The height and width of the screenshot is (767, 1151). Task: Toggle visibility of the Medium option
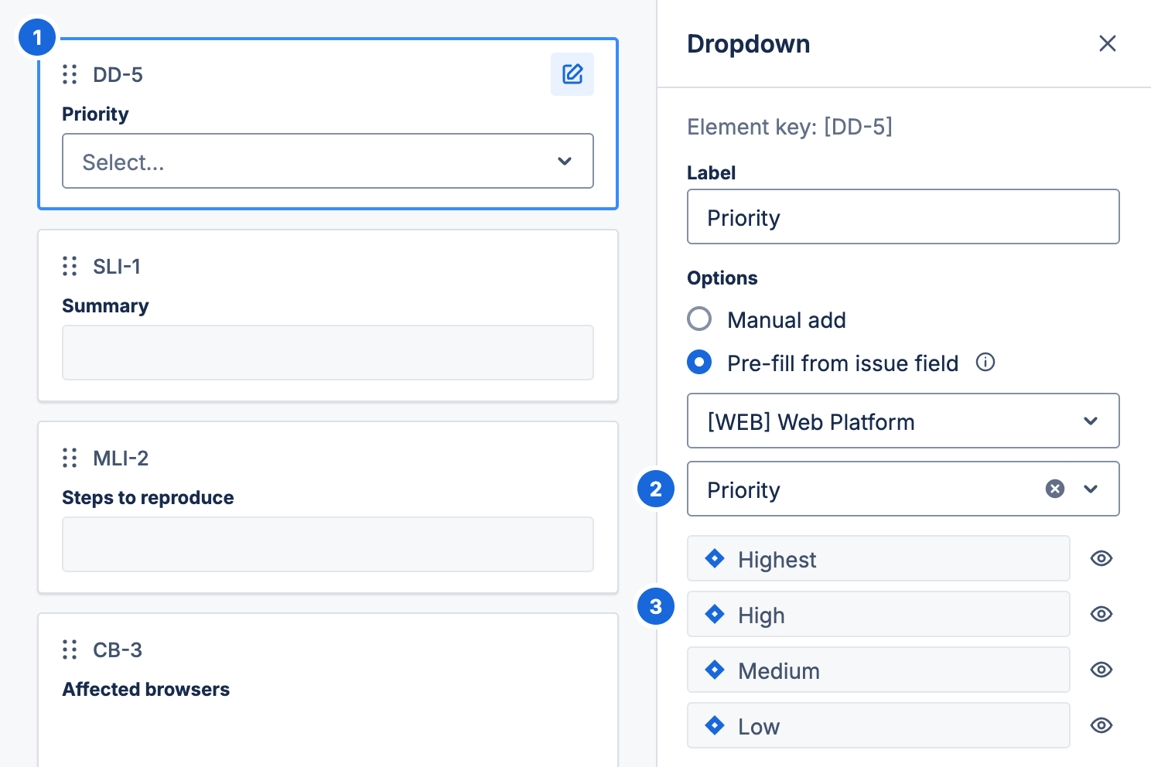1101,670
